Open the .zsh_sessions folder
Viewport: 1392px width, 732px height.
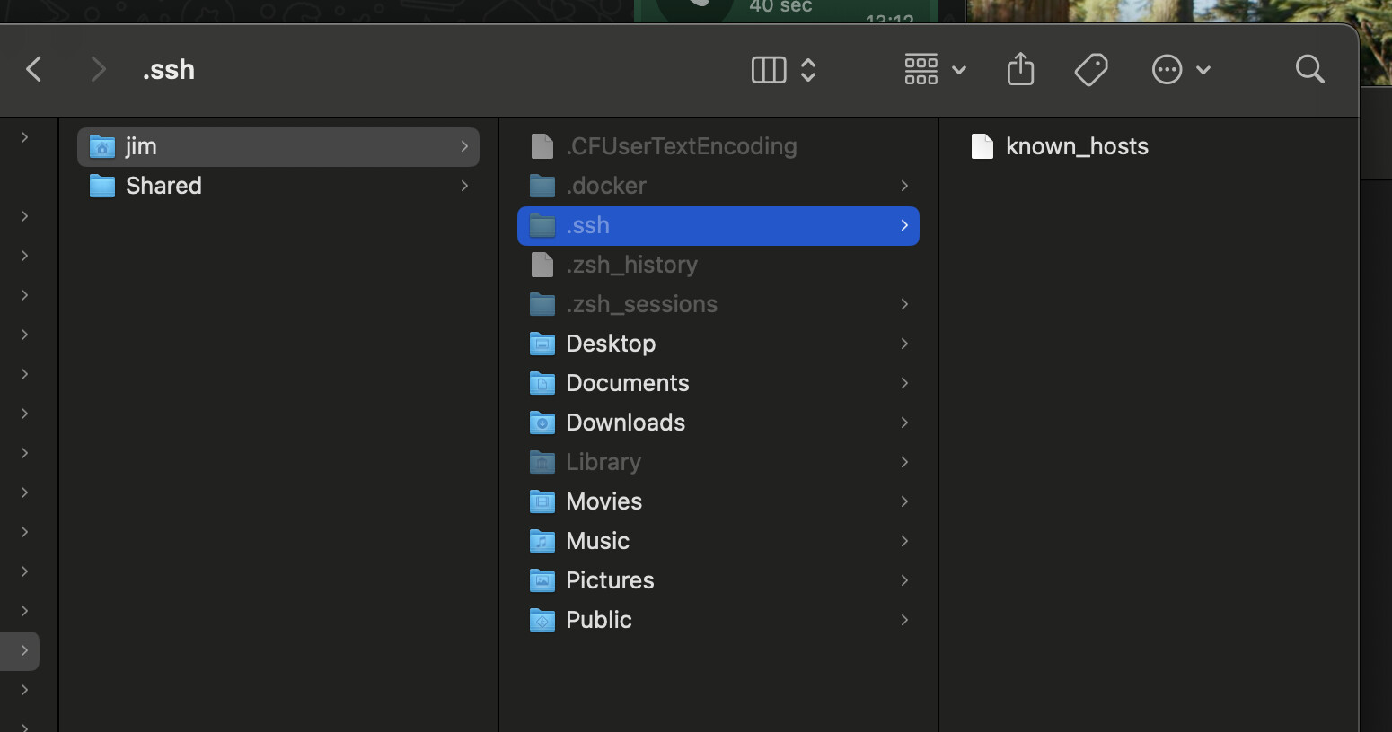718,304
